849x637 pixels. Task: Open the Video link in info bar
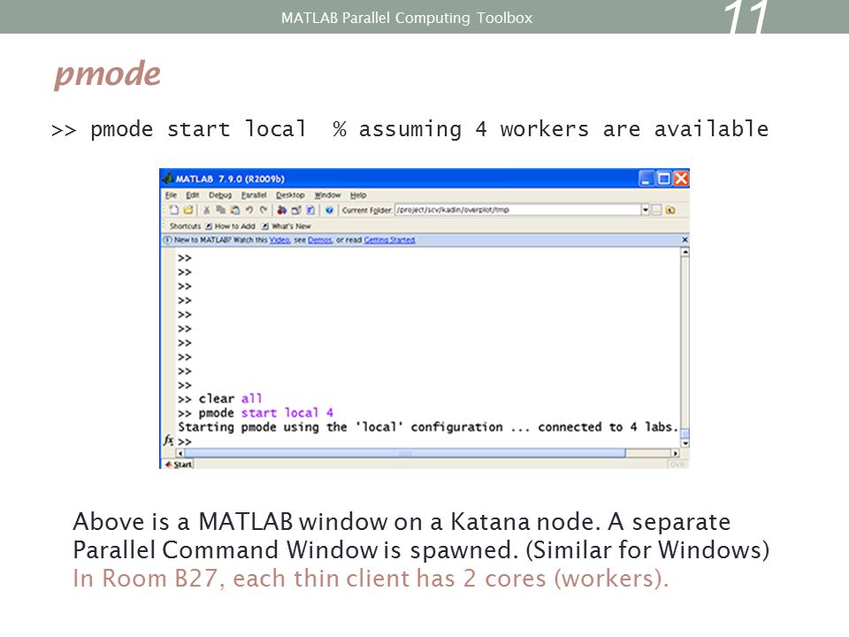tap(279, 240)
